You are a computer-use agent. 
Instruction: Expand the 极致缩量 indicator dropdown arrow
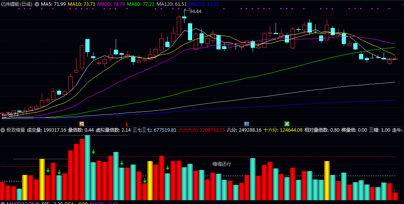(x=3, y=130)
